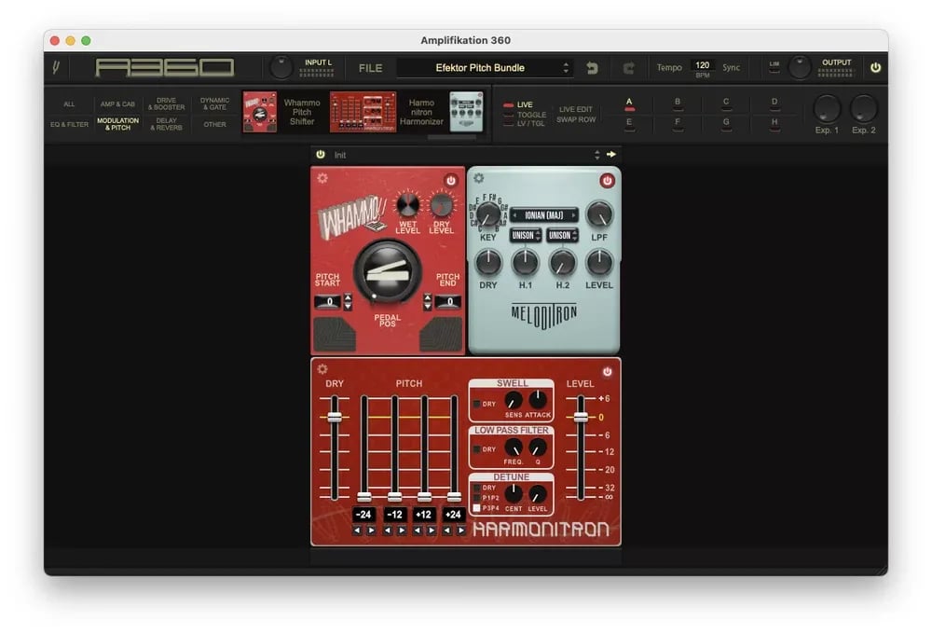
Task: Select scene slot E
Action: 629,124
